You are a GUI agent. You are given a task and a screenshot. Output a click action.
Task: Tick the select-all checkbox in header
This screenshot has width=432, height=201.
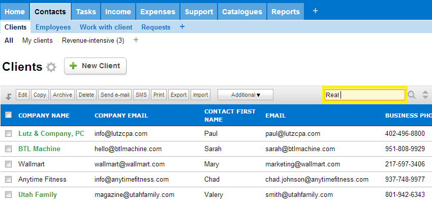(x=9, y=115)
